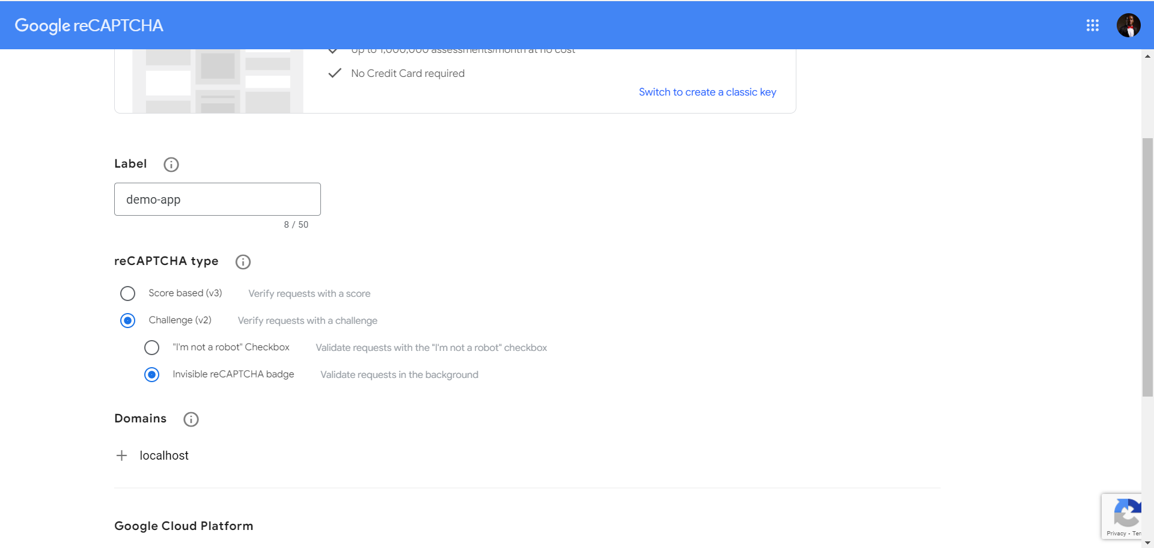Viewport: 1154px width, 548px height.
Task: Click the Privacy link on reCAPTCHA badge
Action: [1116, 534]
